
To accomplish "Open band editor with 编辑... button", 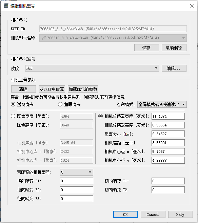I will pos(174,68).
